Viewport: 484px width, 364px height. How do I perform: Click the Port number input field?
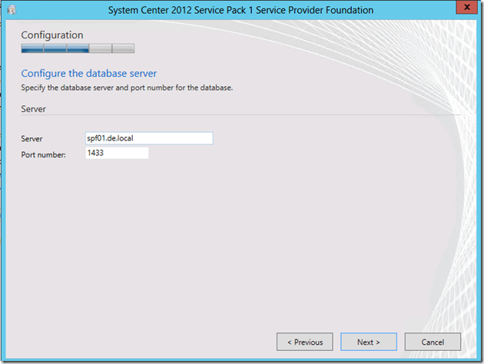(x=117, y=154)
